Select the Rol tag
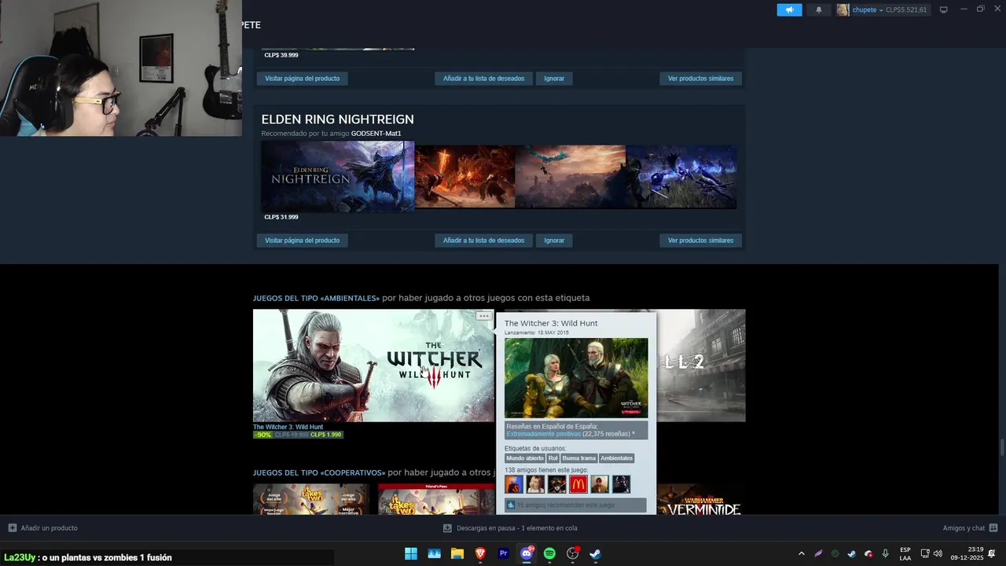 click(553, 458)
